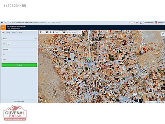Click the site info icon in address bar

point(10,22)
